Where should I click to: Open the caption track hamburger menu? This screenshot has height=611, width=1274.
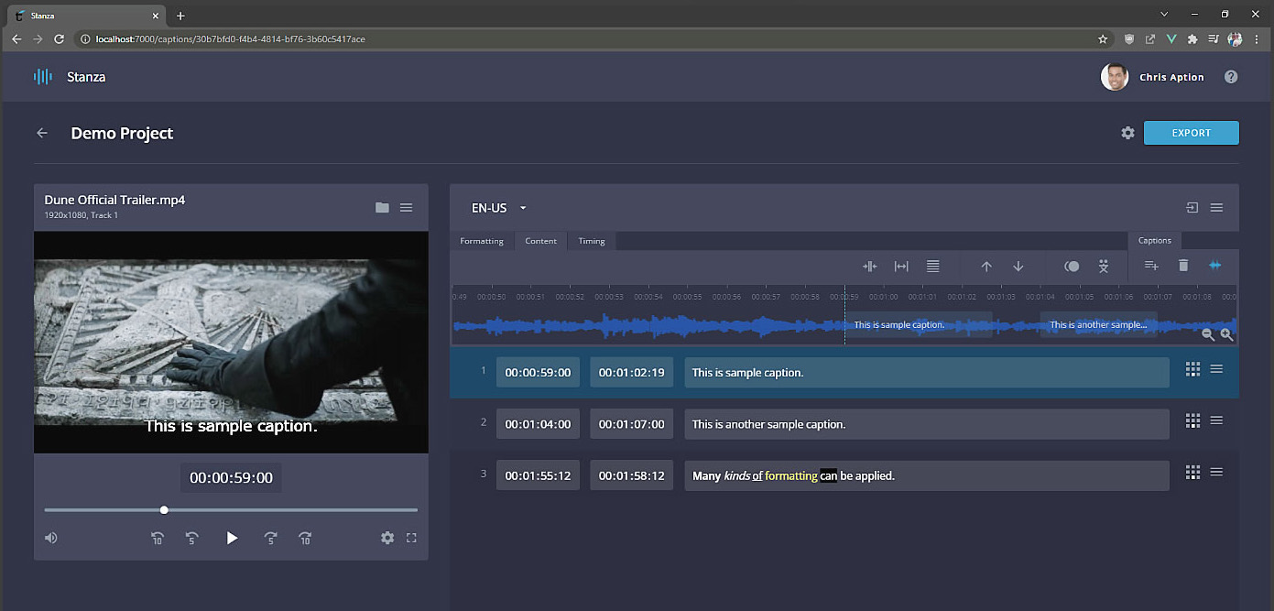pyautogui.click(x=1216, y=208)
